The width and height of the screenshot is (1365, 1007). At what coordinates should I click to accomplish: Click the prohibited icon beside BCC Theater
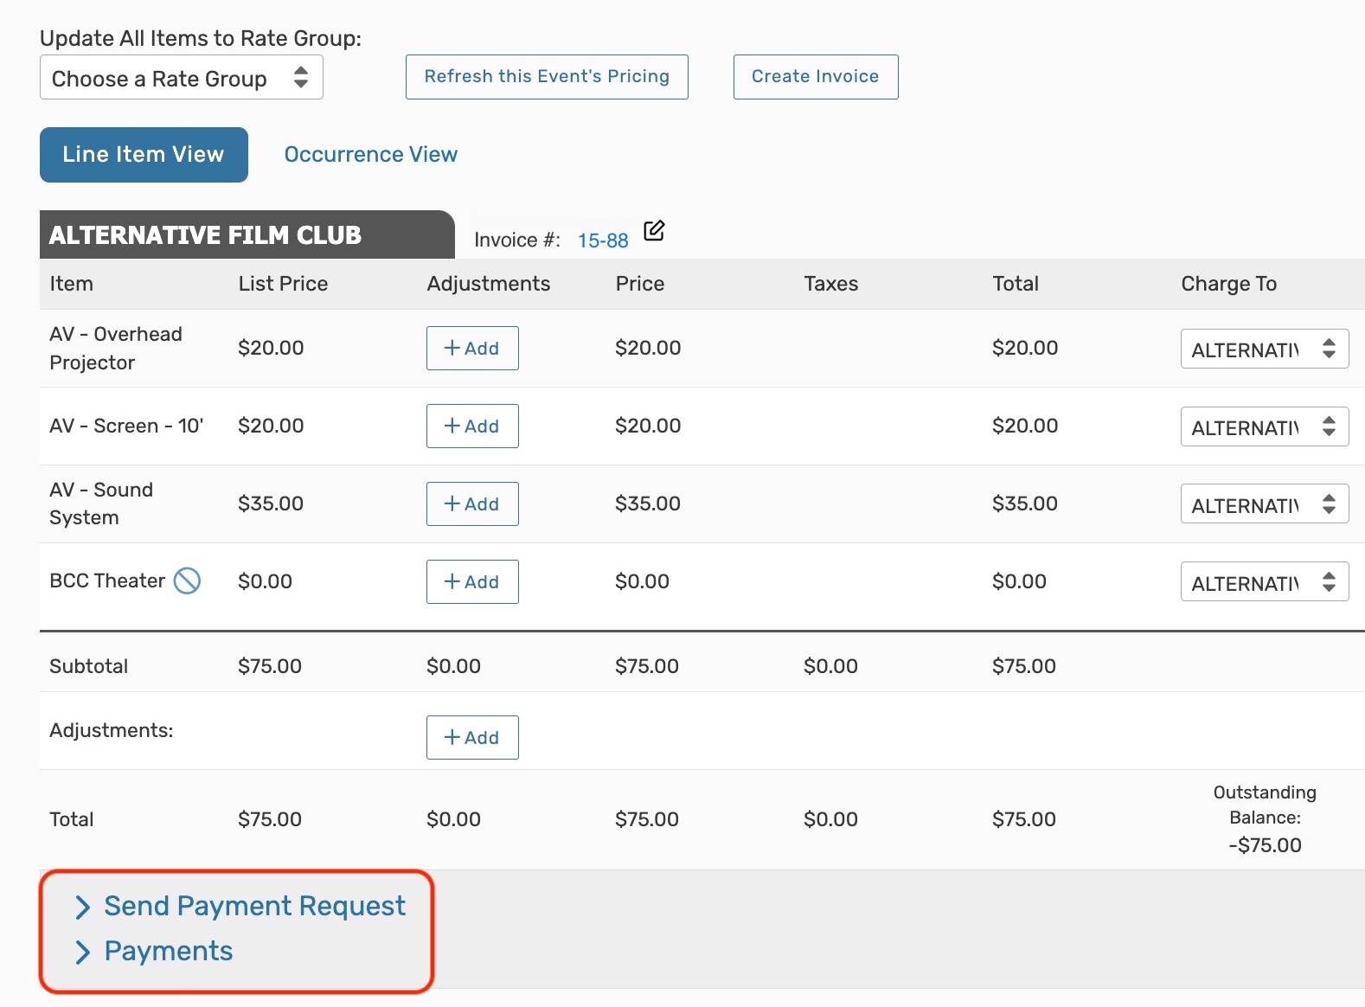pyautogui.click(x=187, y=580)
